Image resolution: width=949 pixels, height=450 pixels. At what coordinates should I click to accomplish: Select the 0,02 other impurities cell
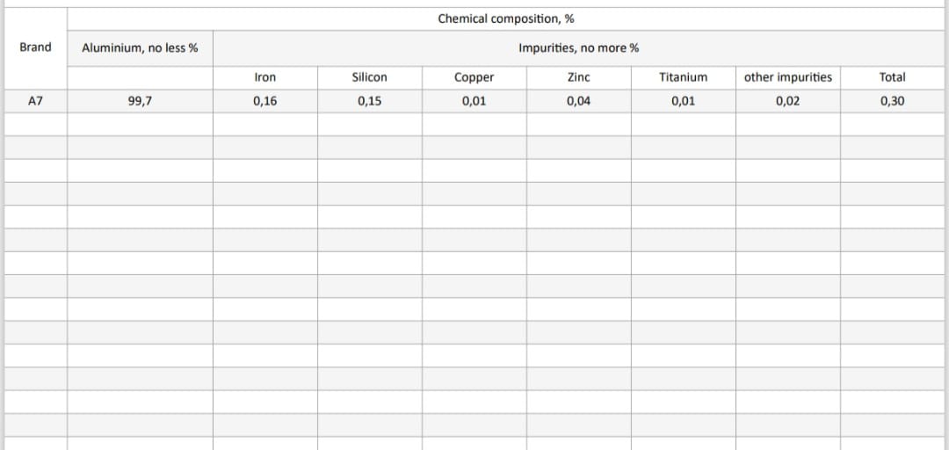pos(788,101)
